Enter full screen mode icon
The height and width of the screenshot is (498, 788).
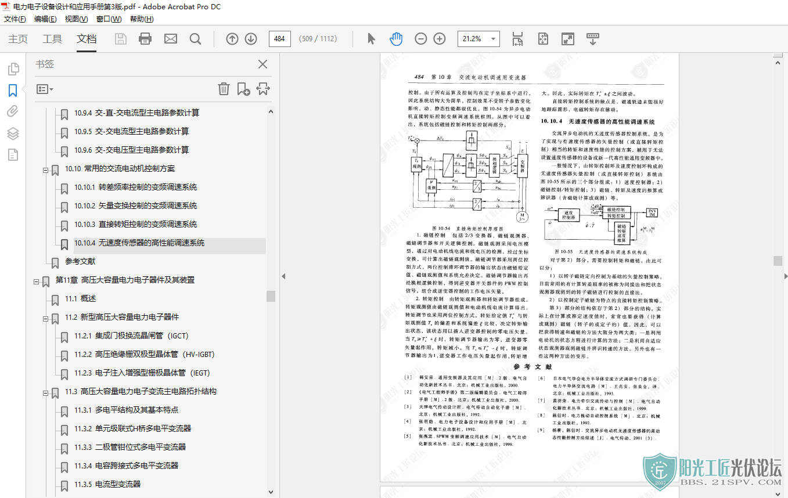[568, 39]
